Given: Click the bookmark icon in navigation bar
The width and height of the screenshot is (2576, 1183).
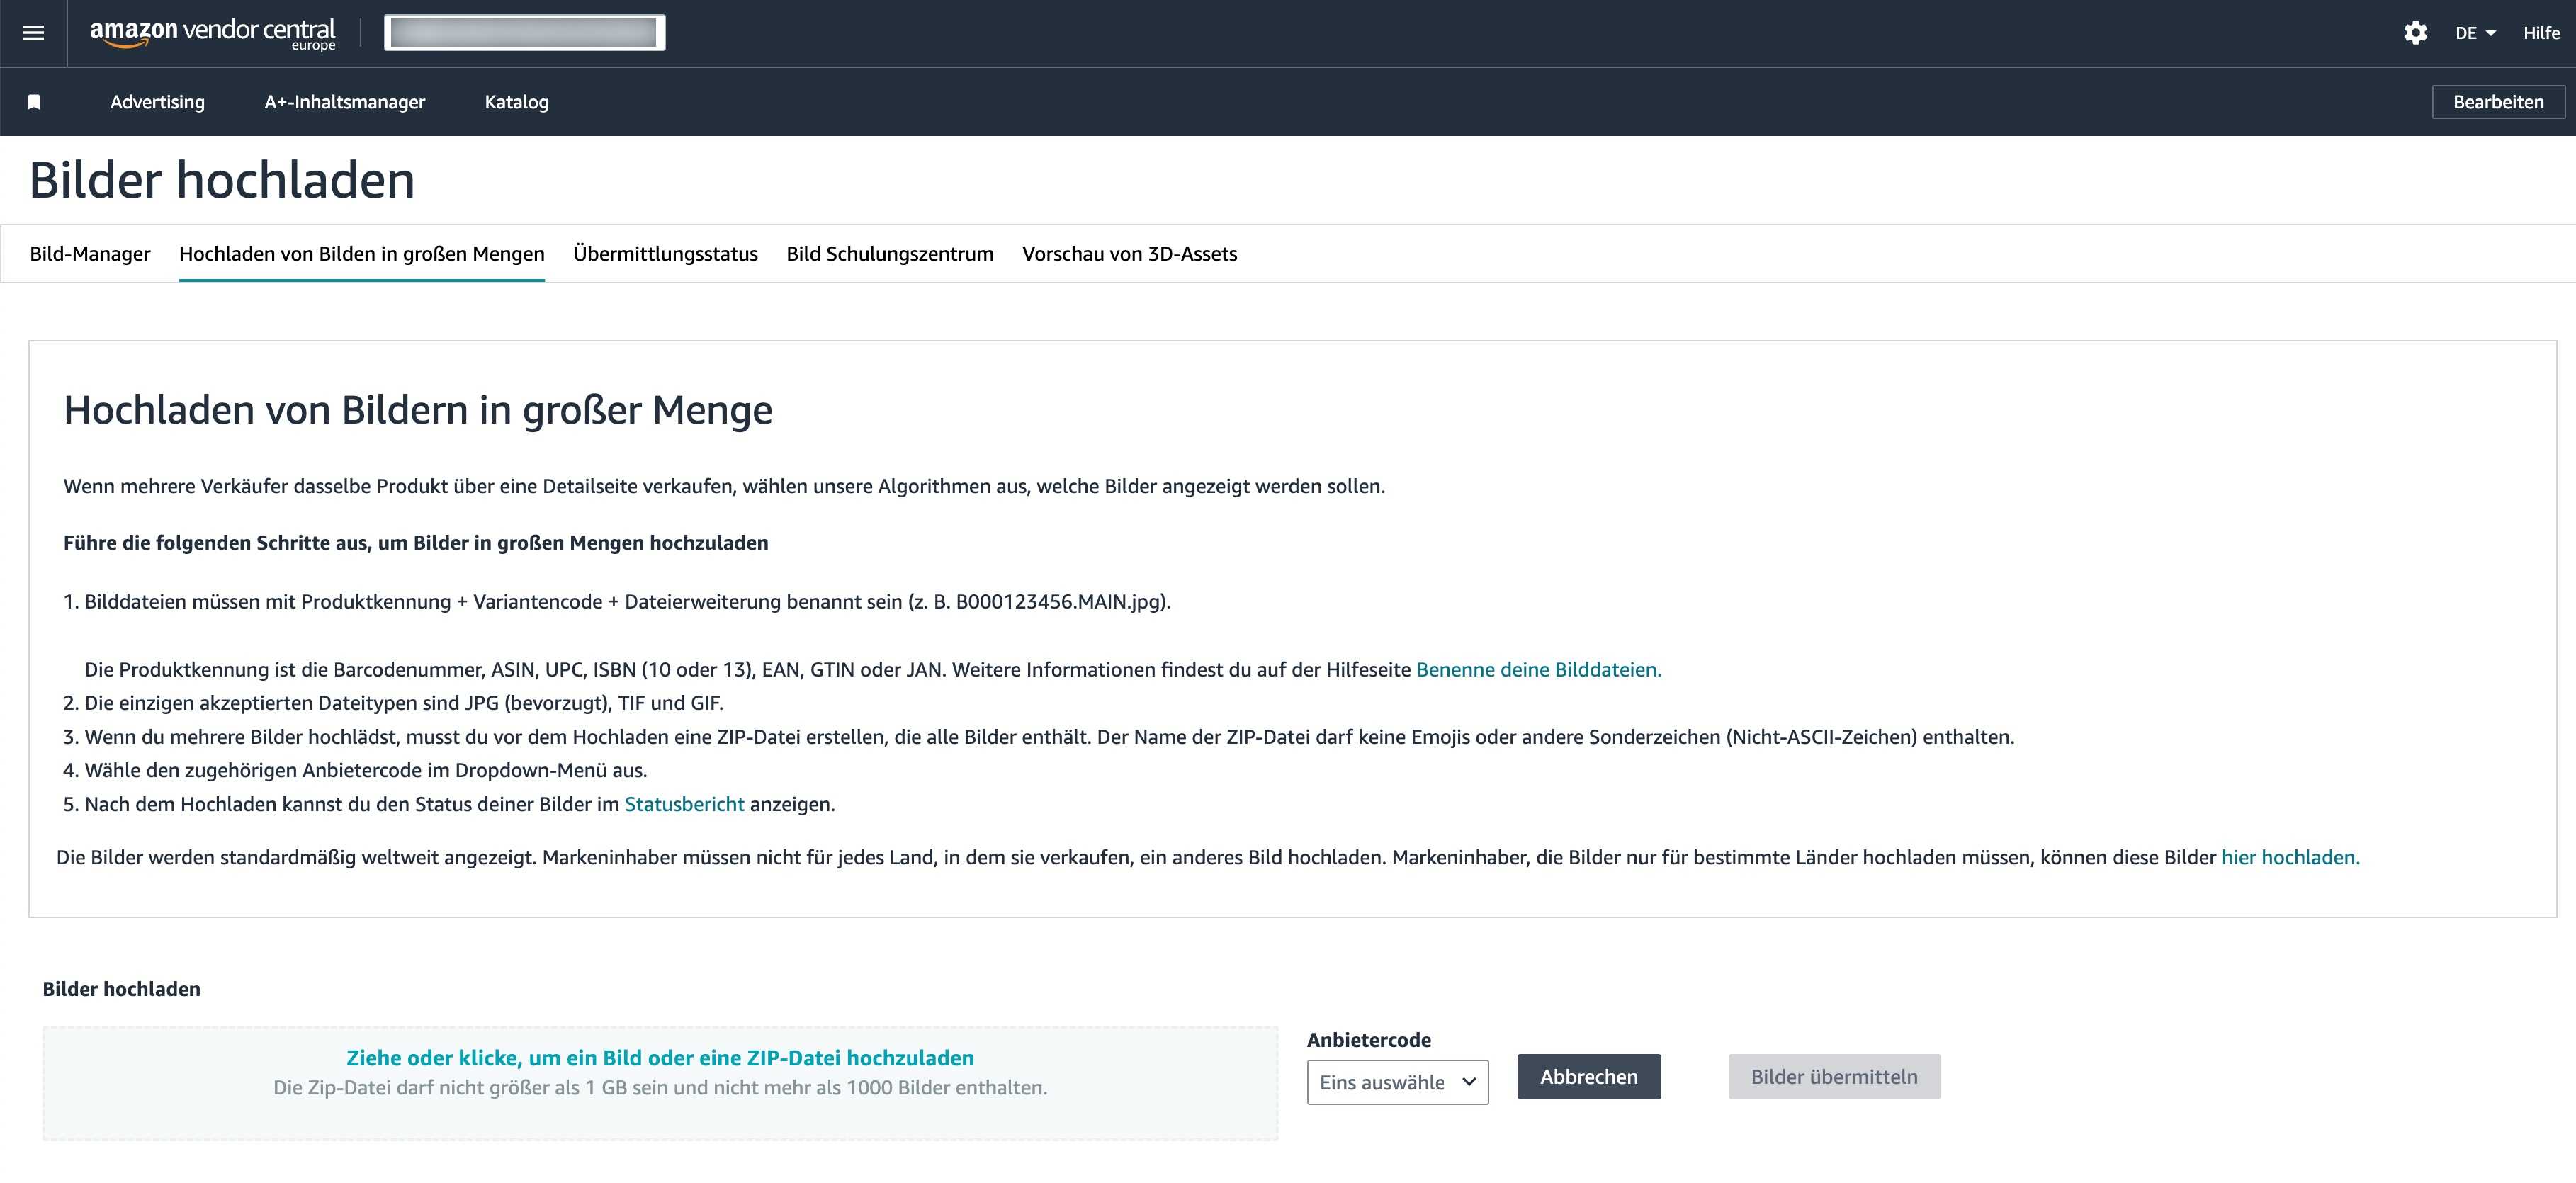Looking at the screenshot, I should pos(34,102).
